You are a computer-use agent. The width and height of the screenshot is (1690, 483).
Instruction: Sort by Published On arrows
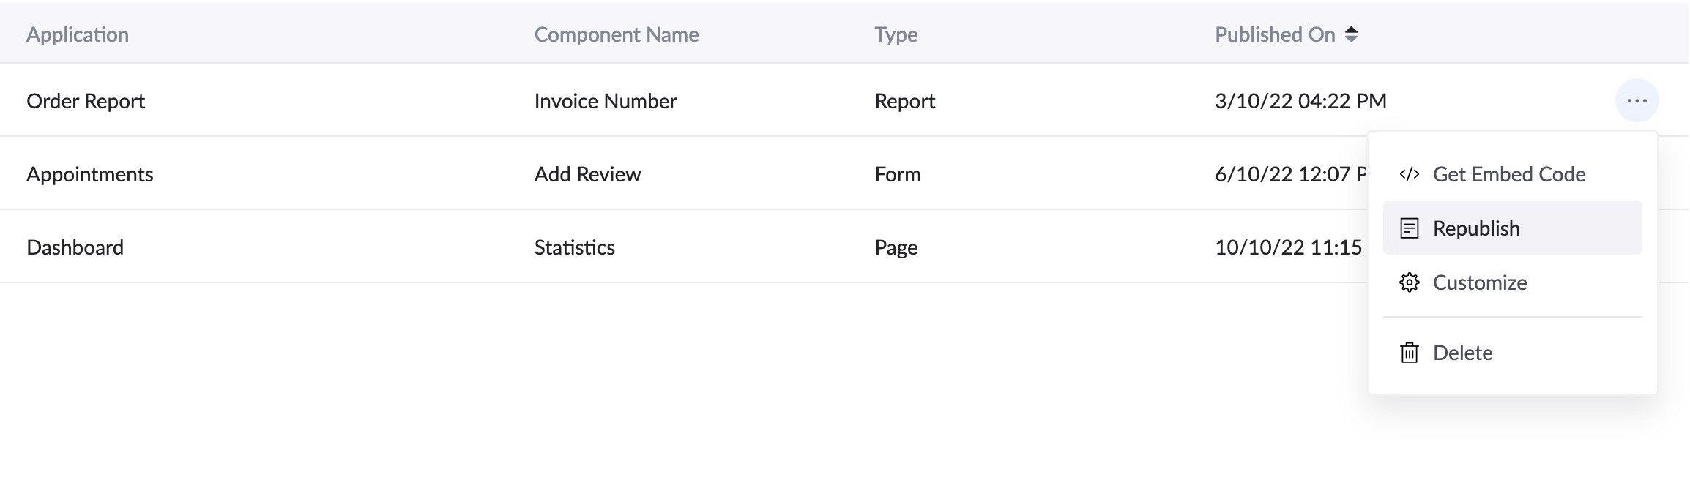pos(1352,34)
